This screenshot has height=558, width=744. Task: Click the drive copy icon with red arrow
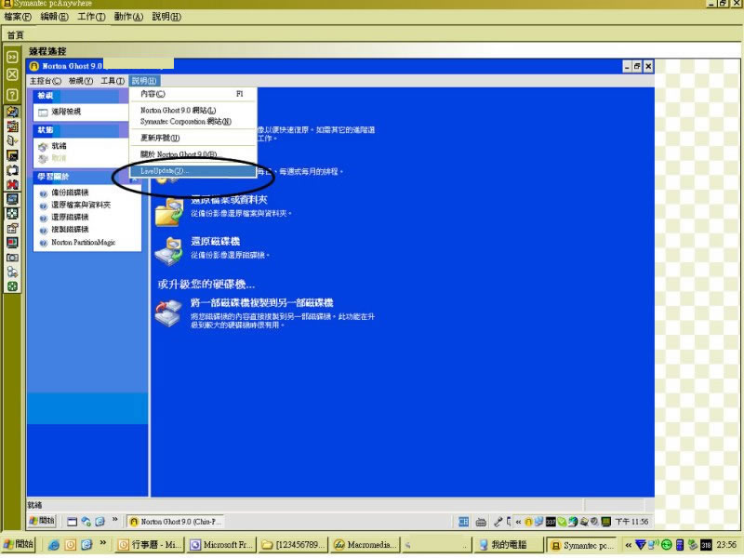[168, 313]
